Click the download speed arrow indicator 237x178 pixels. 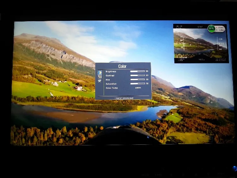coord(216,30)
